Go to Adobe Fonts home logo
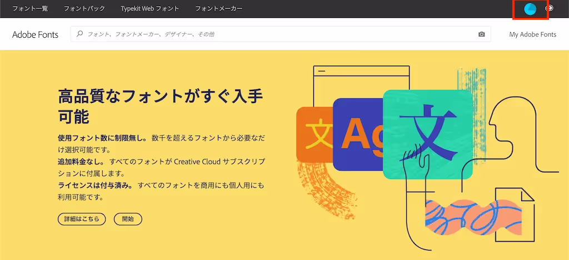Screen dimensions: 569x260 point(35,34)
